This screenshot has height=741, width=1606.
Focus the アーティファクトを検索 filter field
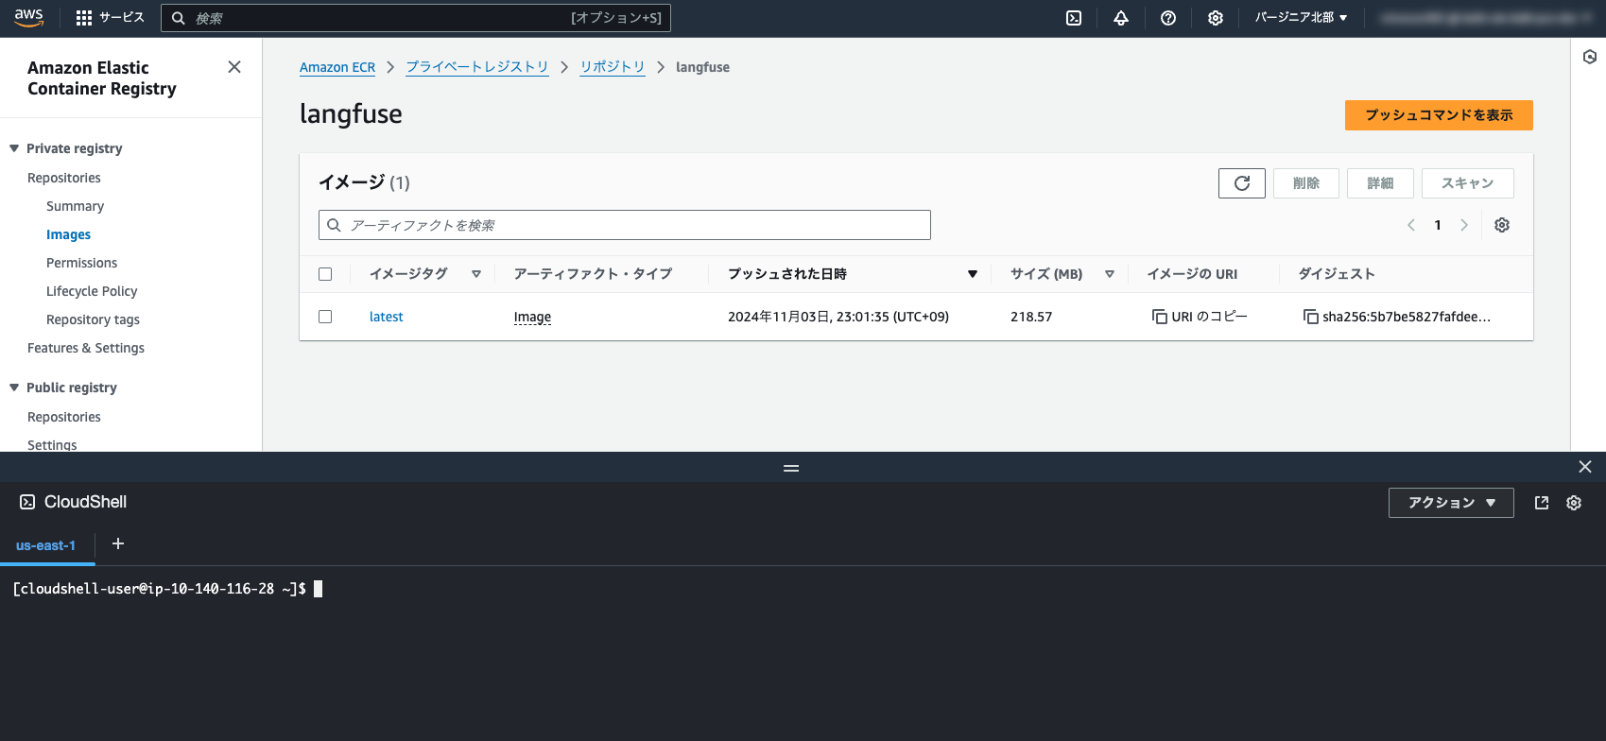point(625,225)
